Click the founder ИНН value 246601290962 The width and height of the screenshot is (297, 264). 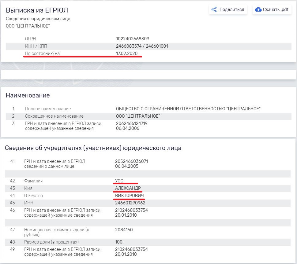click(x=130, y=203)
